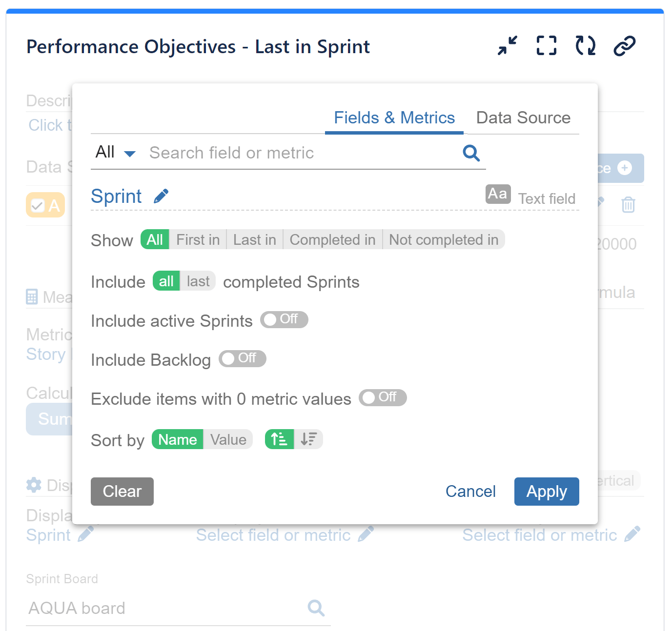This screenshot has width=672, height=631.
Task: Collapse the widget using the shrink arrows icon
Action: (507, 46)
